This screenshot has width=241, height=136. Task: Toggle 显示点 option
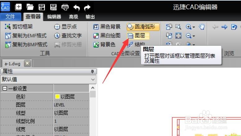[65, 27]
